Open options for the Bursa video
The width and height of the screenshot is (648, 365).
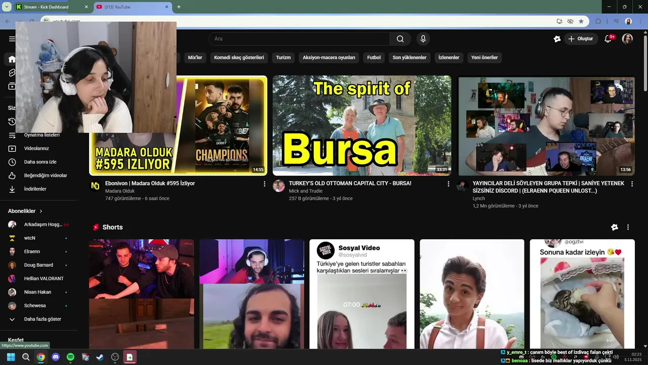click(x=448, y=184)
